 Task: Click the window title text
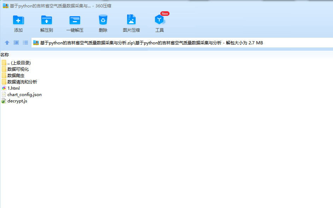coord(60,6)
